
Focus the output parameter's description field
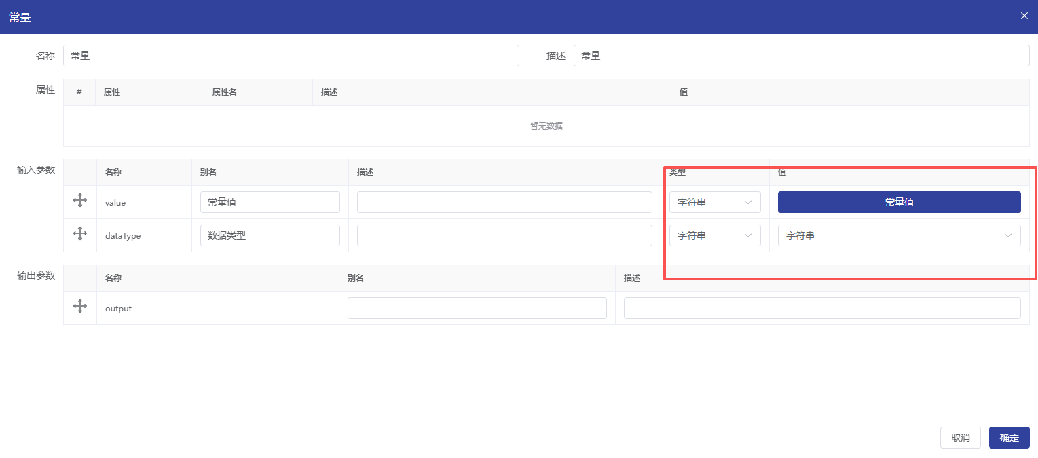click(821, 308)
